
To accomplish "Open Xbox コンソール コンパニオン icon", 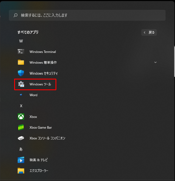I will pos(21,138).
